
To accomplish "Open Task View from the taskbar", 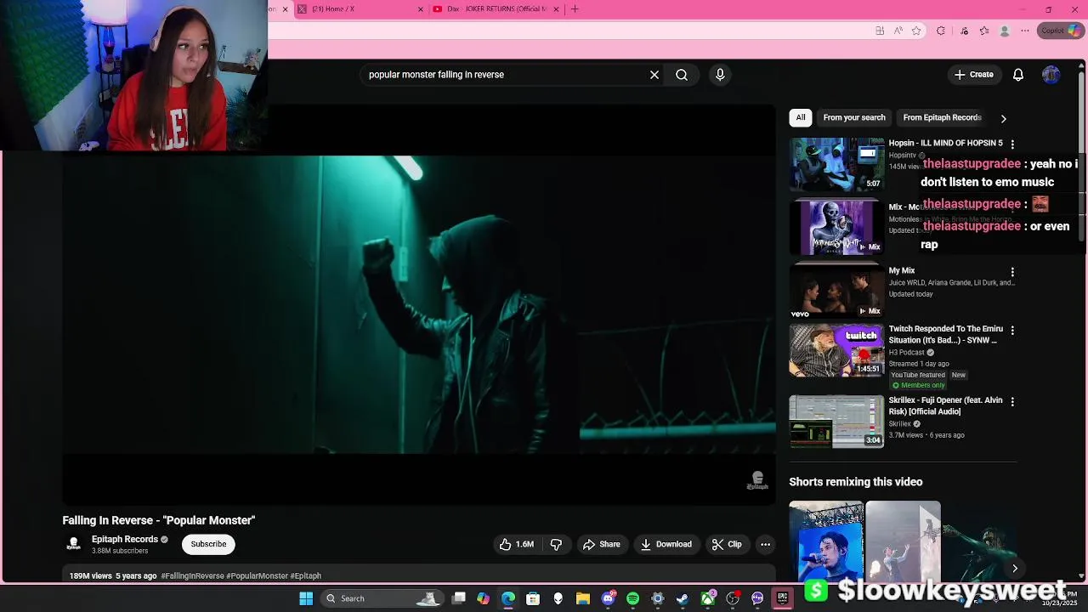I will [x=458, y=598].
